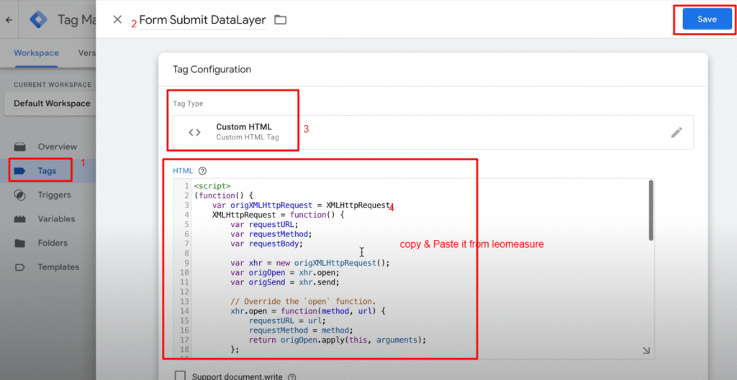Image resolution: width=737 pixels, height=380 pixels.
Task: Click the folder icon beside tag name
Action: point(281,20)
